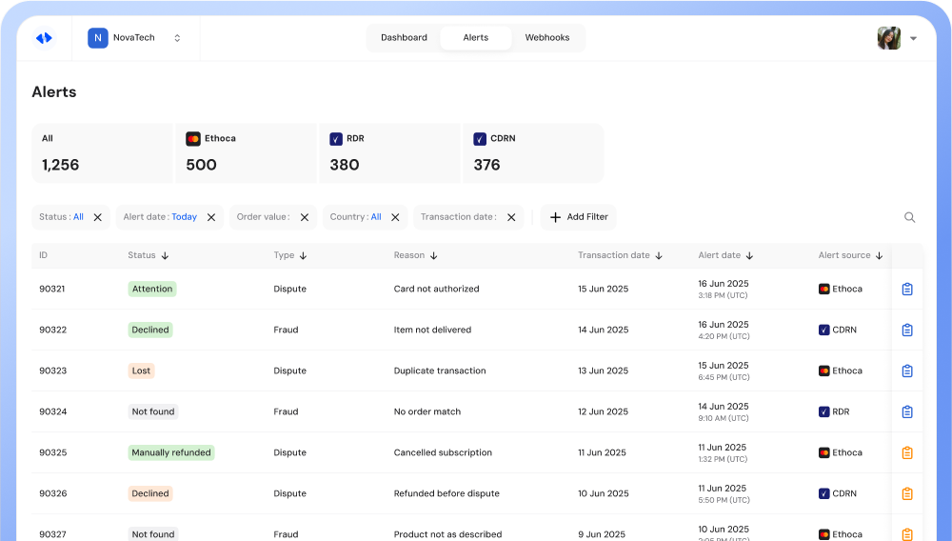Remove the Status filter with its X

tap(97, 217)
